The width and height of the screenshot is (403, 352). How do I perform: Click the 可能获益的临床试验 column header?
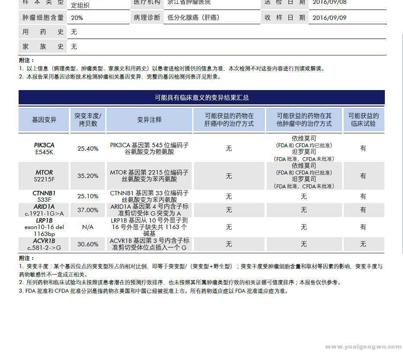point(364,120)
